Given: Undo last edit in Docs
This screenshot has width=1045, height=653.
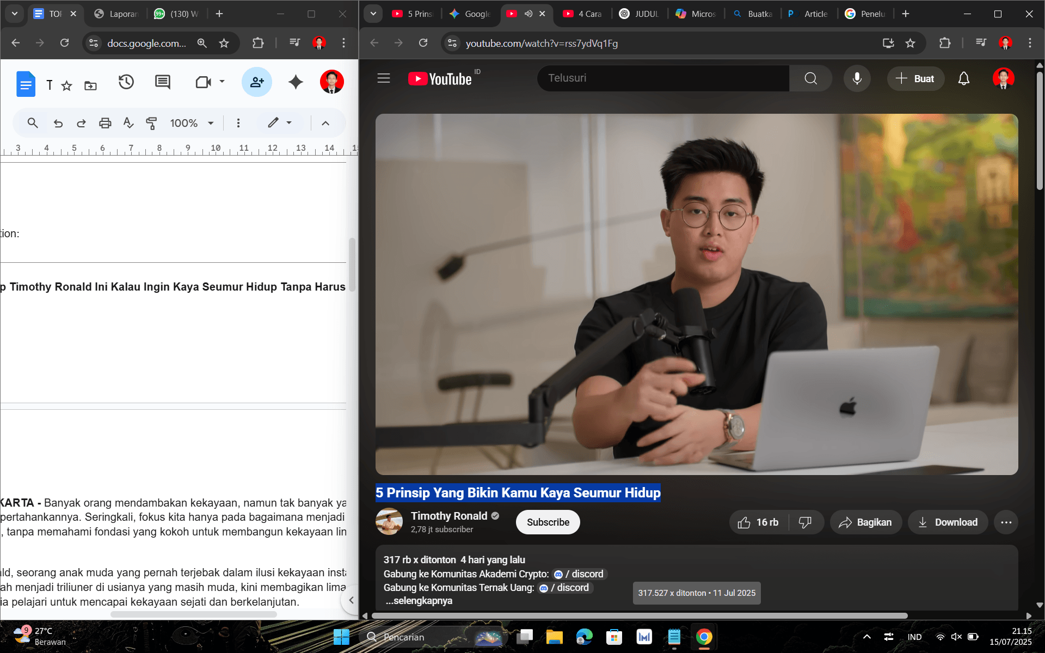Looking at the screenshot, I should click(x=58, y=123).
